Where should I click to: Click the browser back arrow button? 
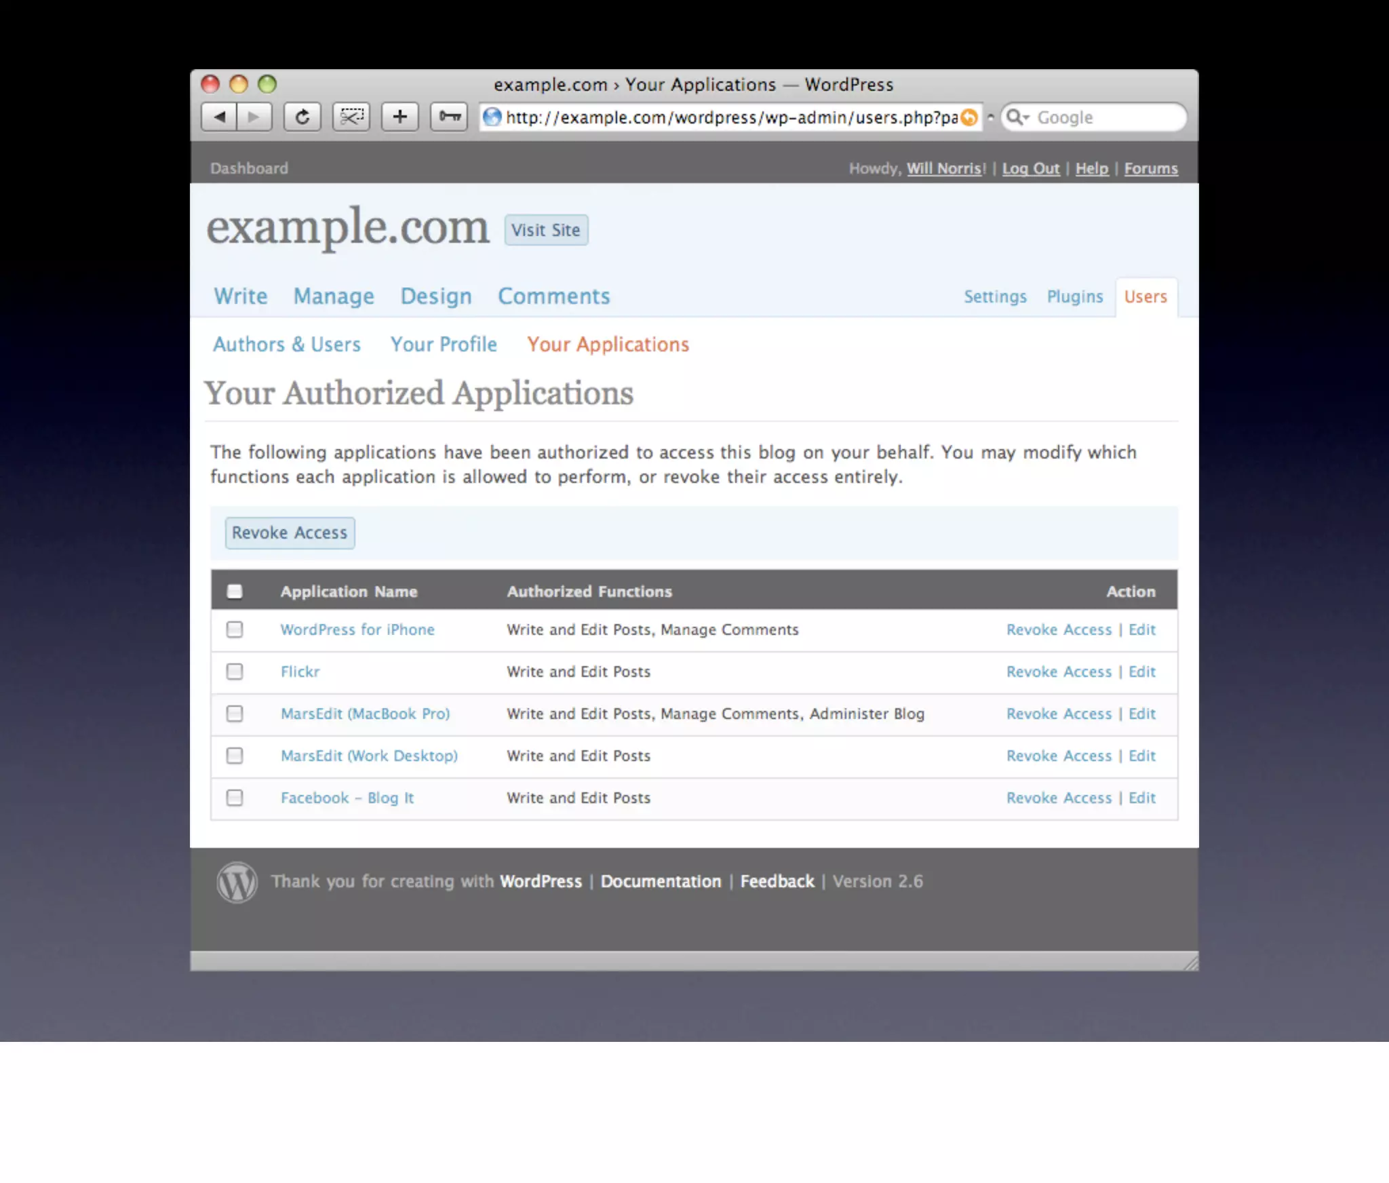219,117
